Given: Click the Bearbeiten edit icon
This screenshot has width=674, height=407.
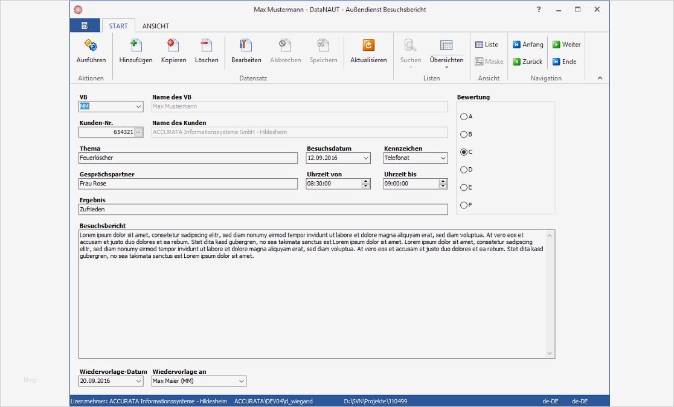Looking at the screenshot, I should click(246, 45).
